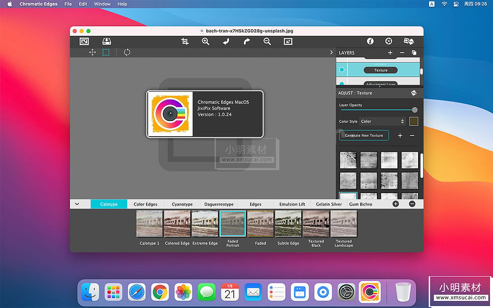Screen dimensions: 493x308
Task: Open Safari from the Dock
Action: coord(137,292)
